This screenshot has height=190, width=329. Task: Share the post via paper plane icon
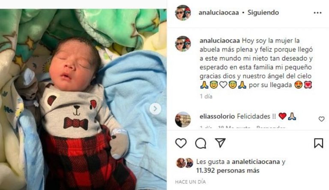[220, 143]
